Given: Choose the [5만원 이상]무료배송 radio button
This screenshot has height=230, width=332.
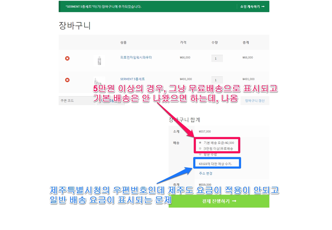Looking at the screenshot, I should click(x=200, y=148).
